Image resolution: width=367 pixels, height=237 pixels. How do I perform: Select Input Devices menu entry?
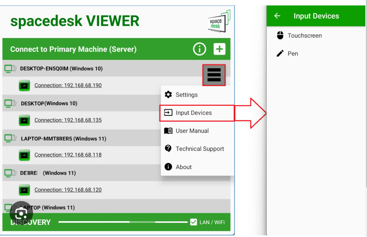[197, 113]
